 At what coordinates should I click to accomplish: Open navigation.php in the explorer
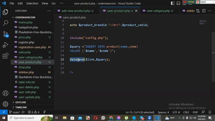pyautogui.click(x=28, y=27)
